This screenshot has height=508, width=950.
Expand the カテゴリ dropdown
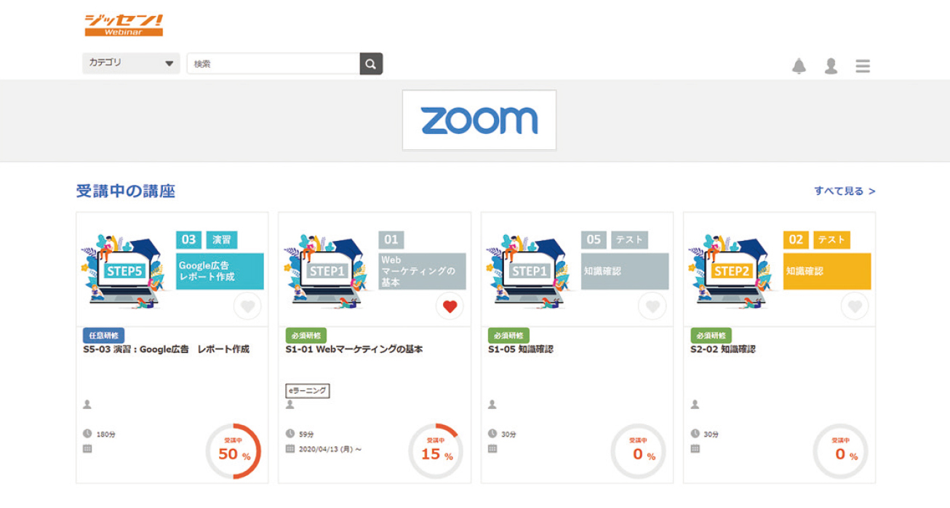tap(131, 63)
